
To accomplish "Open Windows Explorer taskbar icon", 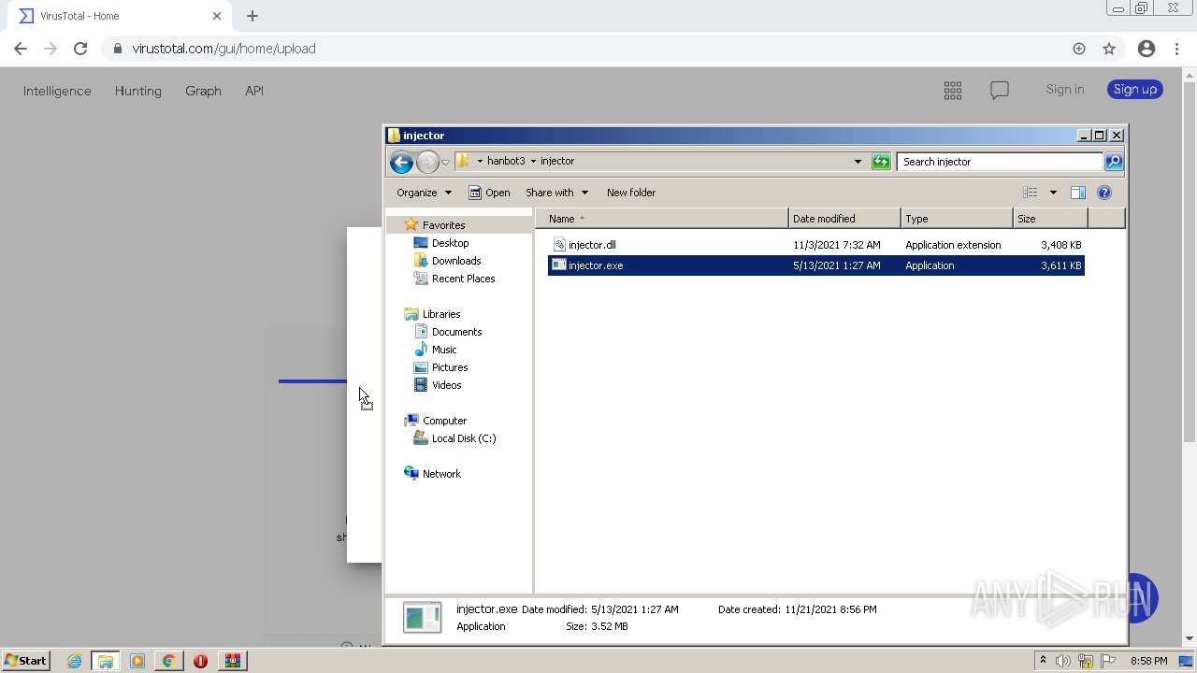I will pos(106,661).
